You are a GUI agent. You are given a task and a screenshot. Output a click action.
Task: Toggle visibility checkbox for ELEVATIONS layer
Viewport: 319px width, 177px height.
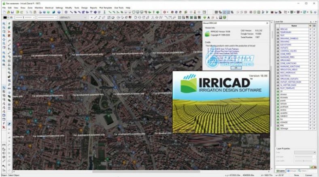(x=310, y=45)
